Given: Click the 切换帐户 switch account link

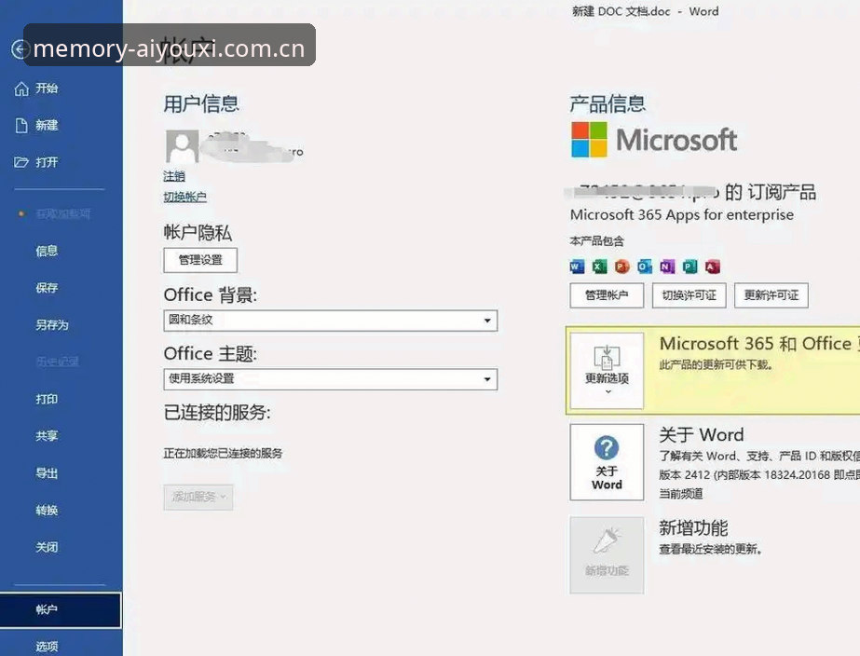Looking at the screenshot, I should click(x=184, y=197).
